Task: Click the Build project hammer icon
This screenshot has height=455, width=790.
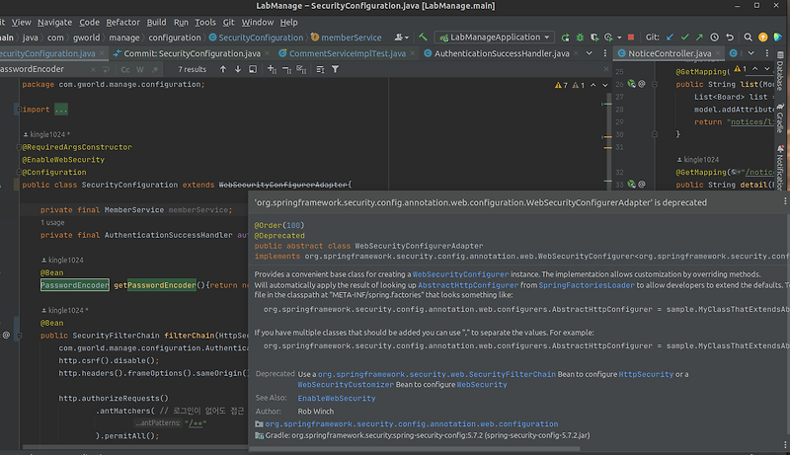Action: click(423, 37)
